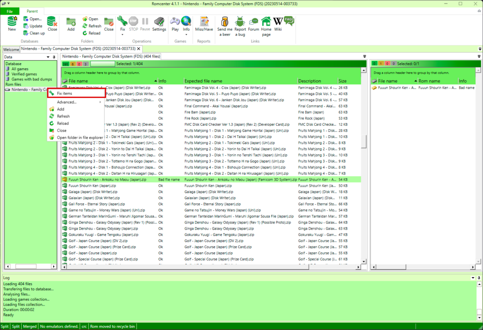Viewport: 483px width, 330px height.
Task: Open the dropdown arrow under Fix
Action: tap(123, 34)
